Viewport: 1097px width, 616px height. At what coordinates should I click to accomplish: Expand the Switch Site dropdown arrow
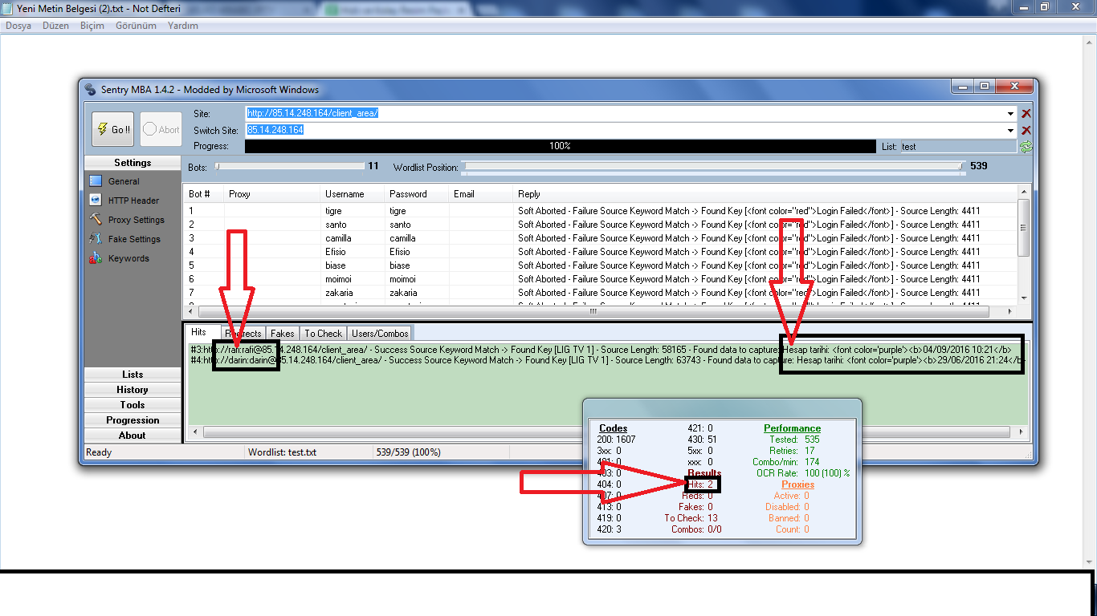click(1011, 131)
